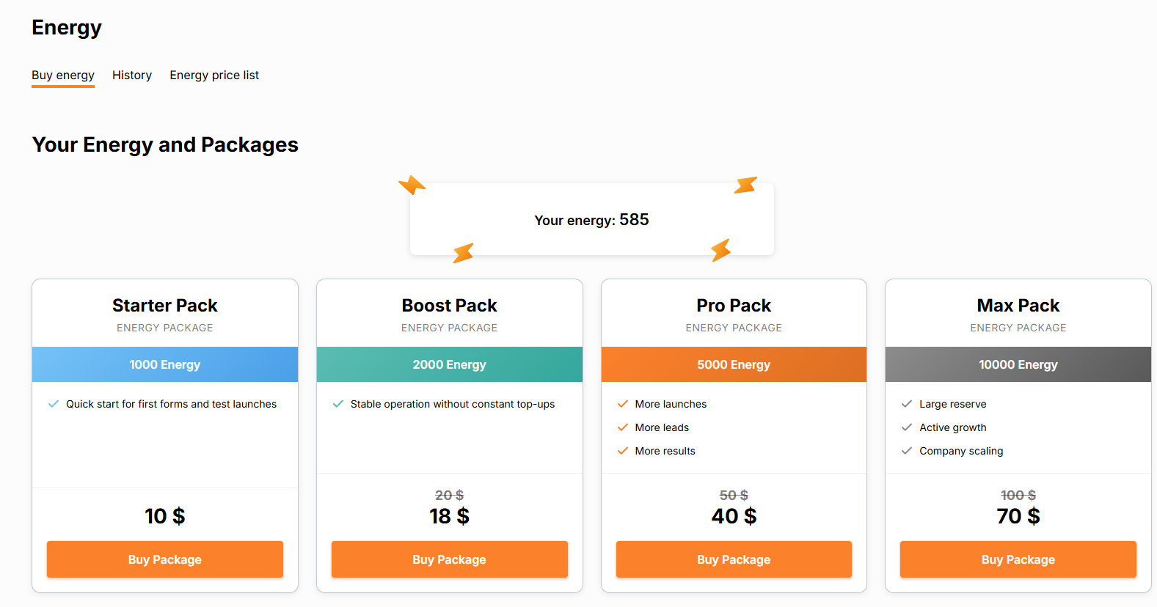Buy the Starter Pack package
1157x607 pixels.
165,559
